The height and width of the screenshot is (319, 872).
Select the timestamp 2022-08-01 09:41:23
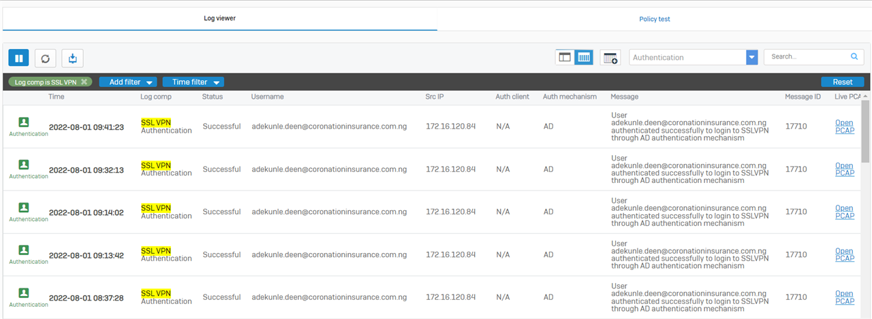tap(87, 127)
